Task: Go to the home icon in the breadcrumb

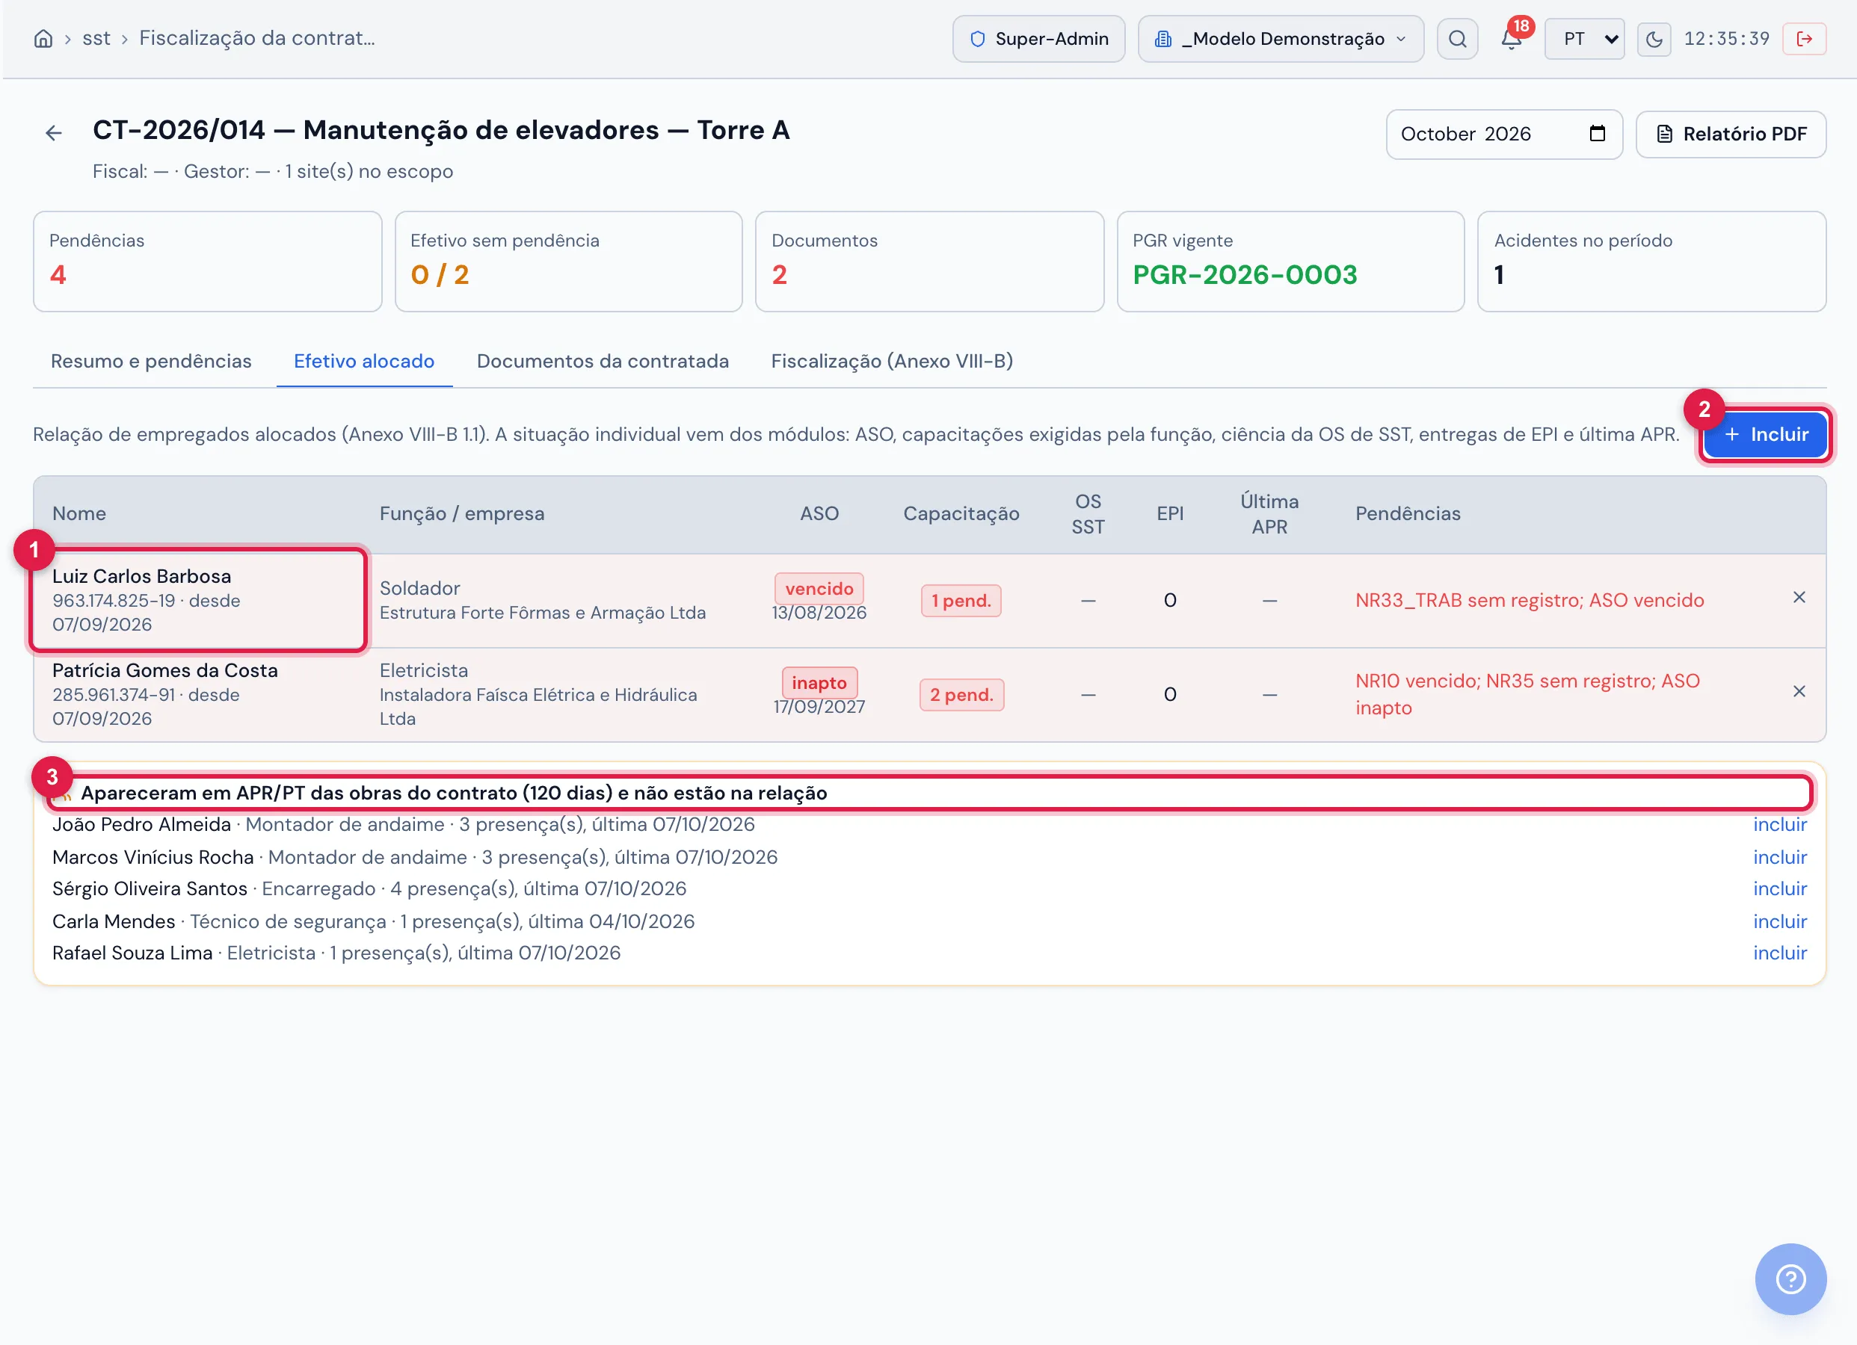Action: [x=43, y=38]
